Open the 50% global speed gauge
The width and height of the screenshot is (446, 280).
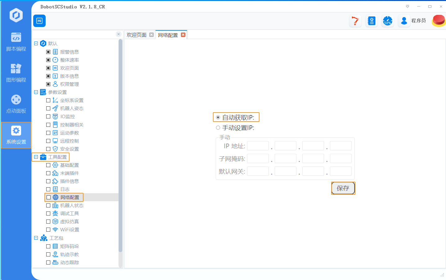(x=388, y=21)
